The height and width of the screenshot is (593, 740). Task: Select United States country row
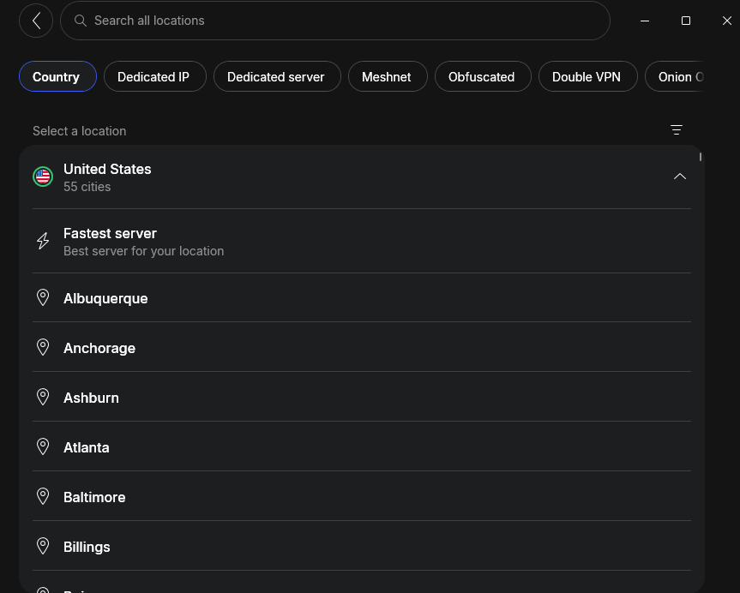click(362, 177)
